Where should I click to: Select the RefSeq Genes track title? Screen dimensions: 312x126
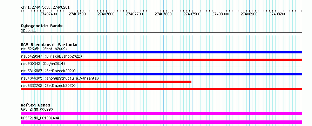36,105
